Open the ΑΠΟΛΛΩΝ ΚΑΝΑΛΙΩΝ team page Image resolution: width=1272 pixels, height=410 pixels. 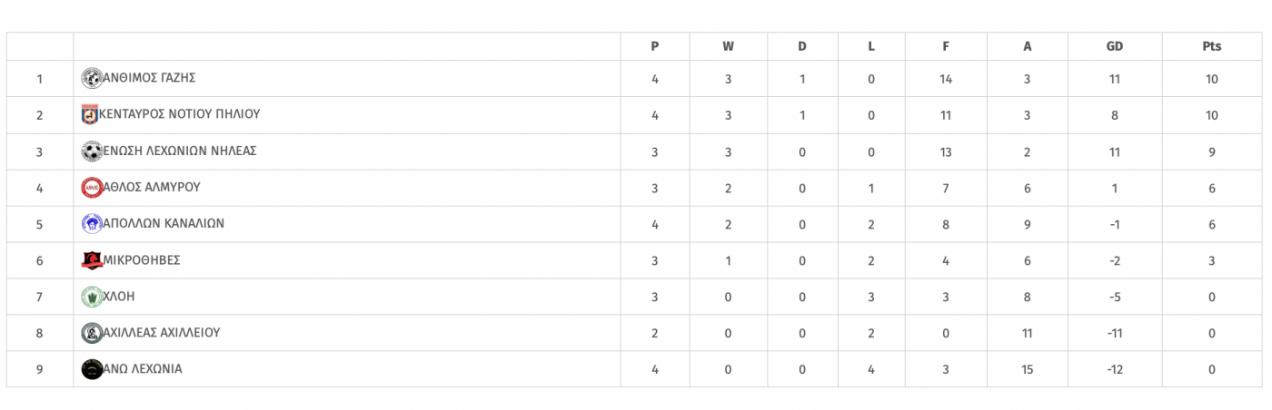[x=164, y=223]
